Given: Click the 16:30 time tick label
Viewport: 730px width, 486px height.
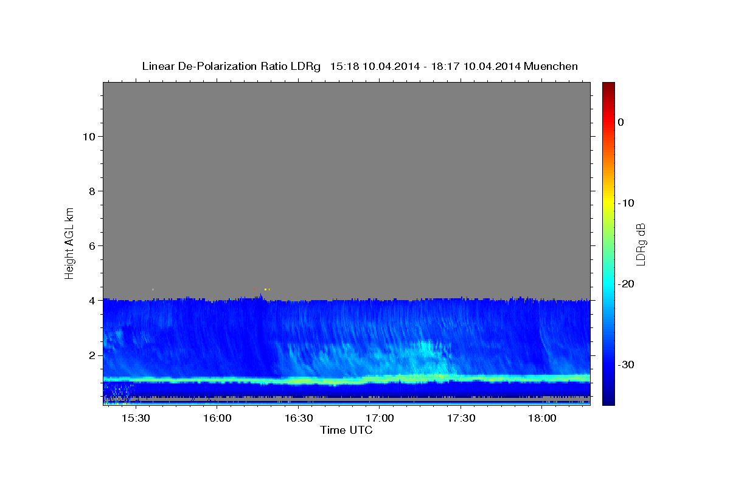Looking at the screenshot, I should (x=298, y=419).
